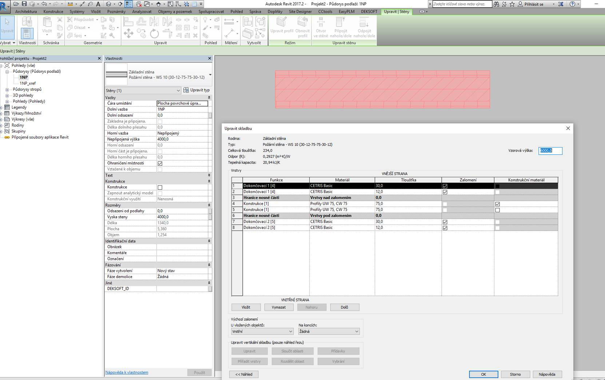Screen dimensions: 605x380
Task: Open the Architektura ribbon tab
Action: pos(26,12)
